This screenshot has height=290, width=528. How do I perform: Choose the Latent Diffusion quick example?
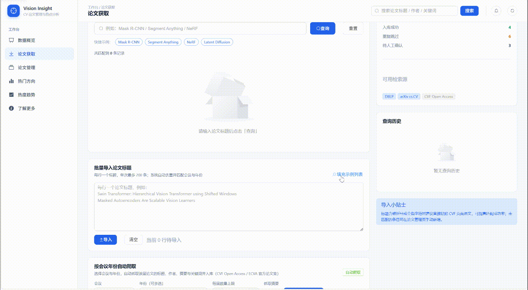(217, 42)
